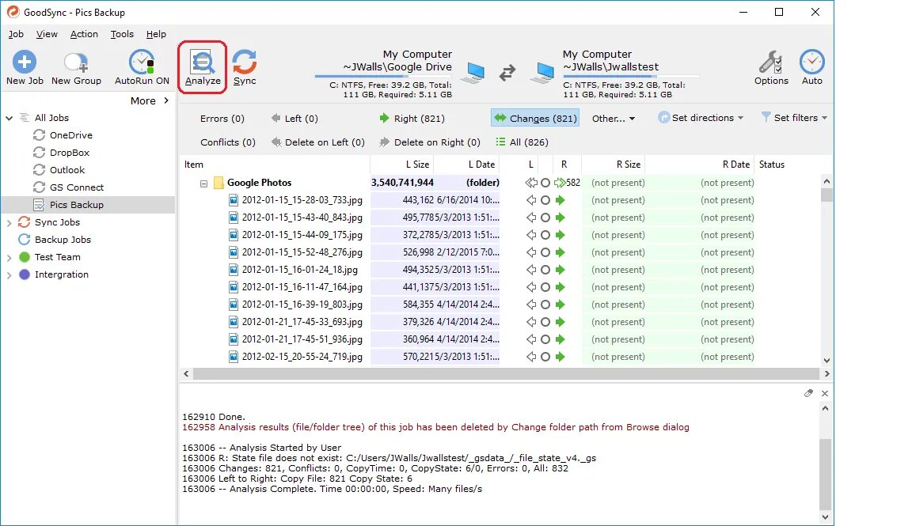This screenshot has height=526, width=912.
Task: Click the left-side computer icon for Google Drive
Action: 473,73
